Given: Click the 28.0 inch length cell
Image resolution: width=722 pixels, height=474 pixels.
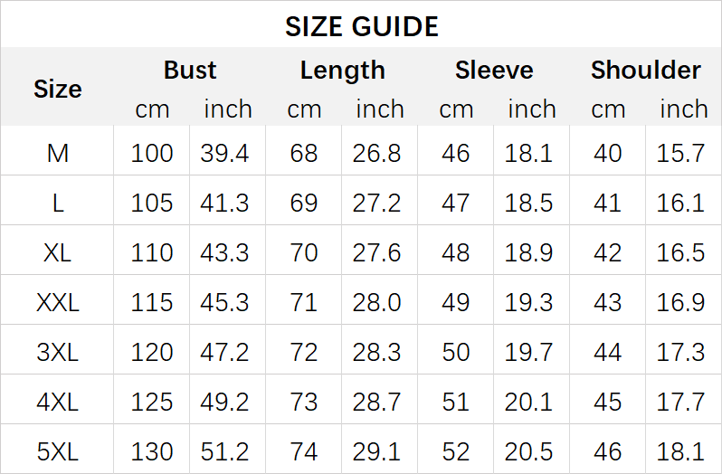Looking at the screenshot, I should 377,302.
